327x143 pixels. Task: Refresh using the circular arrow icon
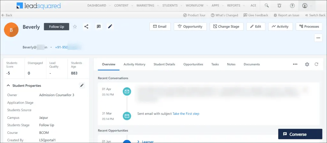316,64
